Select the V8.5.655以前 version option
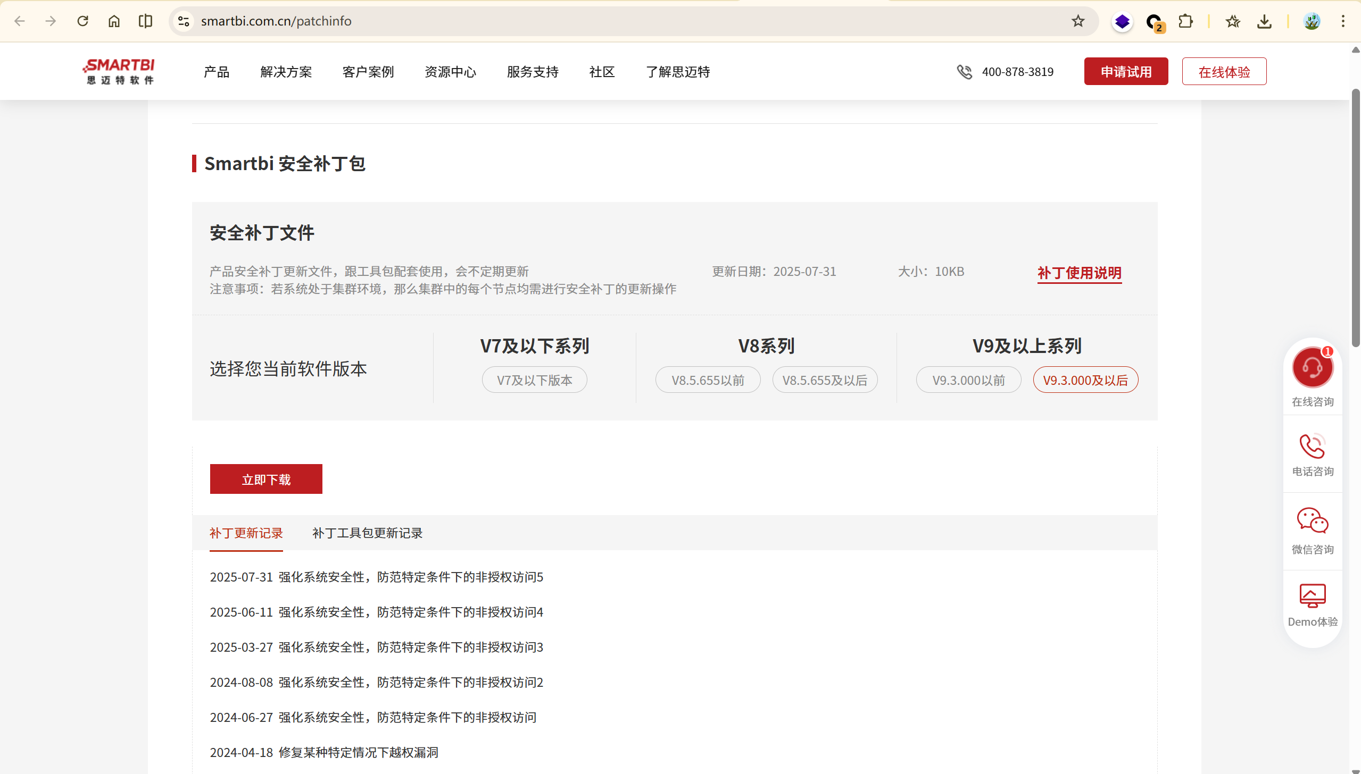 (708, 380)
